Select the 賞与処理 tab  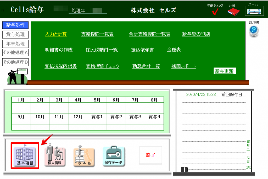click(15, 34)
